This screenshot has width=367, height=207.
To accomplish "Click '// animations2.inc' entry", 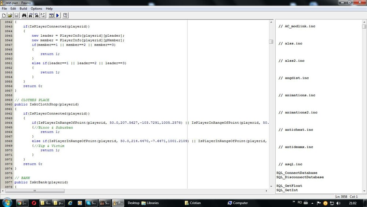I will click(x=298, y=112).
